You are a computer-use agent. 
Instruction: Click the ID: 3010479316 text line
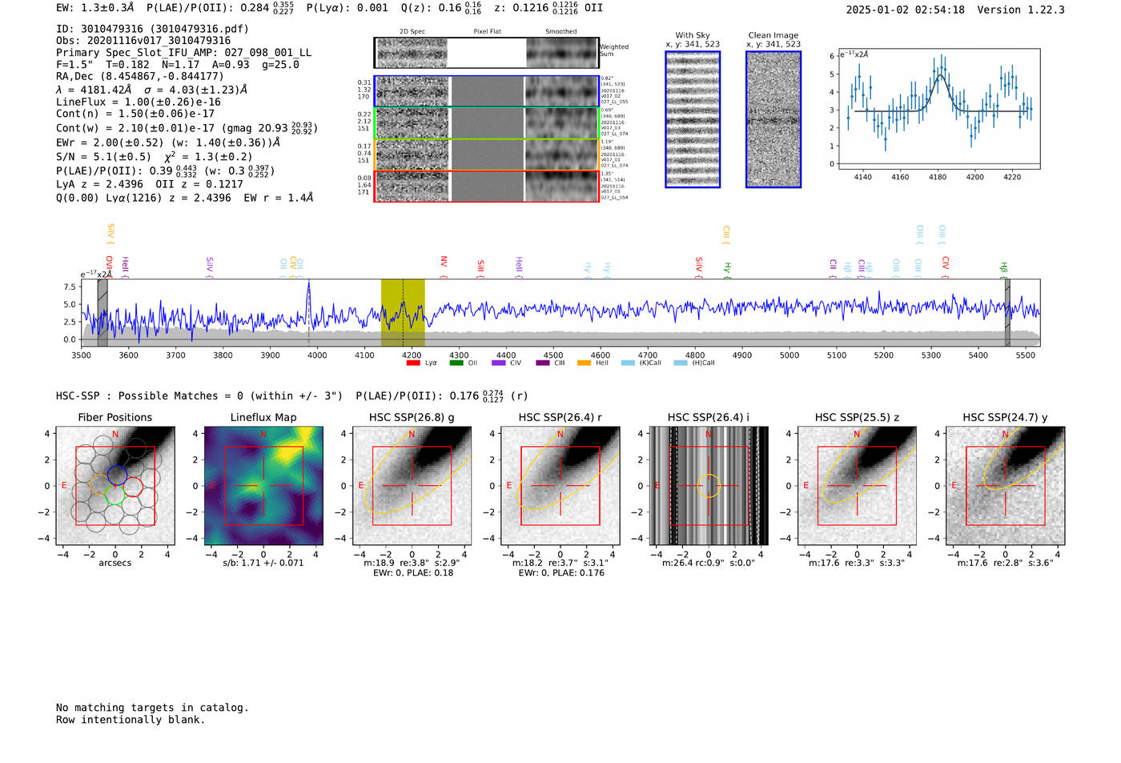point(152,29)
